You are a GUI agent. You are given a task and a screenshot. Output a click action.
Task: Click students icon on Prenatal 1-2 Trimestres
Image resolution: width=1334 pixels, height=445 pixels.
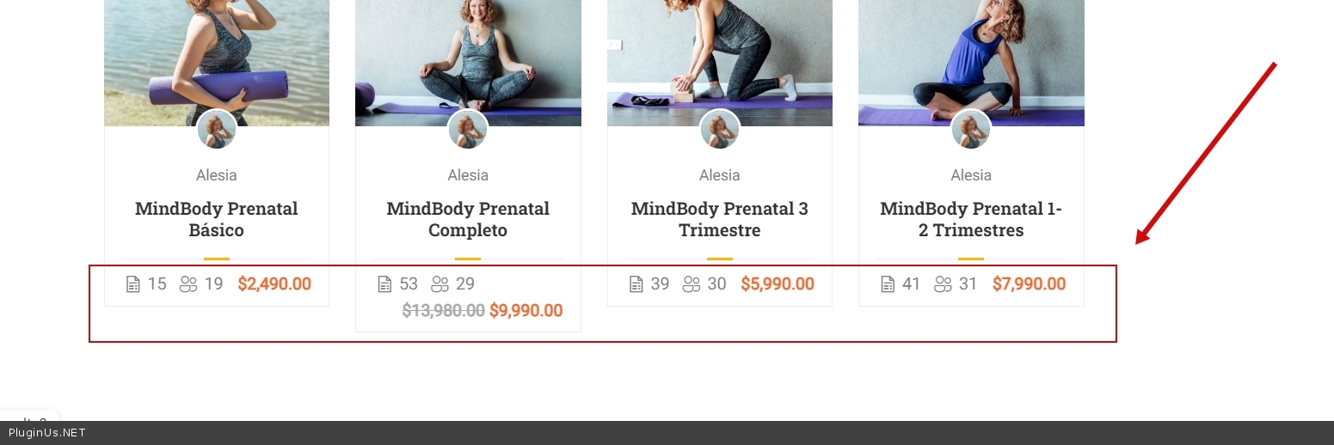pyautogui.click(x=943, y=284)
